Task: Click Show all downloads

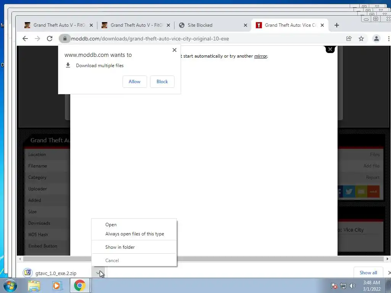Action: click(368, 273)
